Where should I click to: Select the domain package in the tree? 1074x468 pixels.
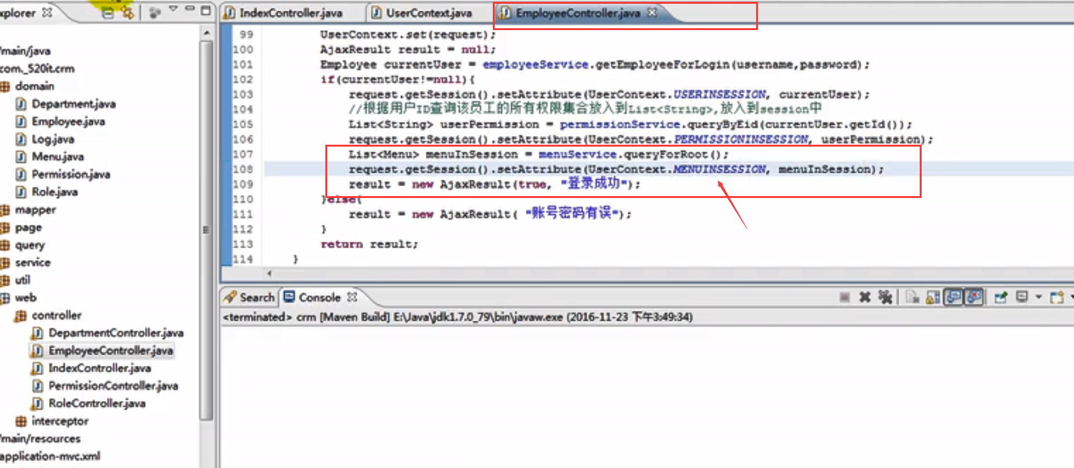(x=34, y=86)
